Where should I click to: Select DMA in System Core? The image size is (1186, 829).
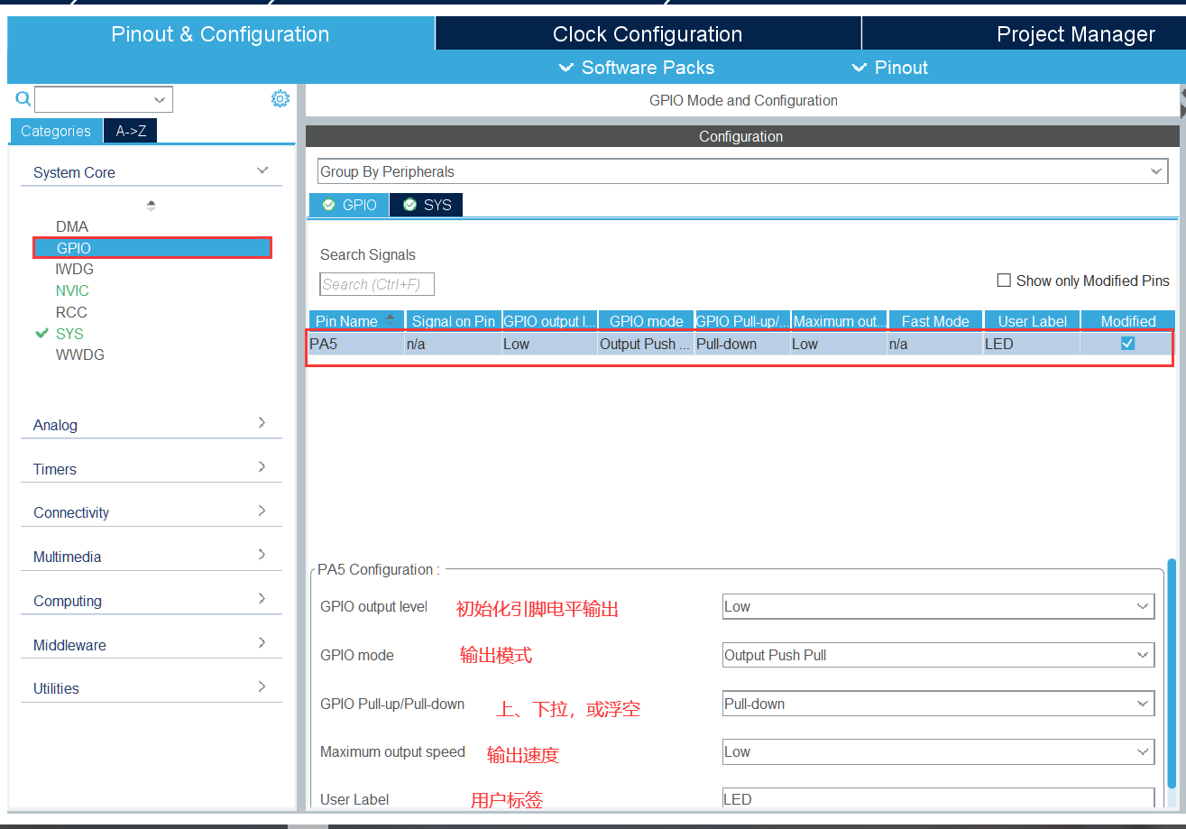72,226
